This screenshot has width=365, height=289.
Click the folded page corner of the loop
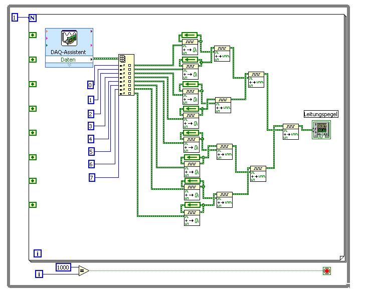342,258
